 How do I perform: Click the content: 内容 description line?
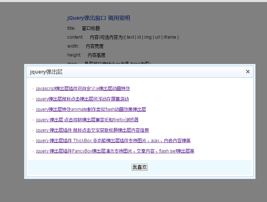[123, 37]
